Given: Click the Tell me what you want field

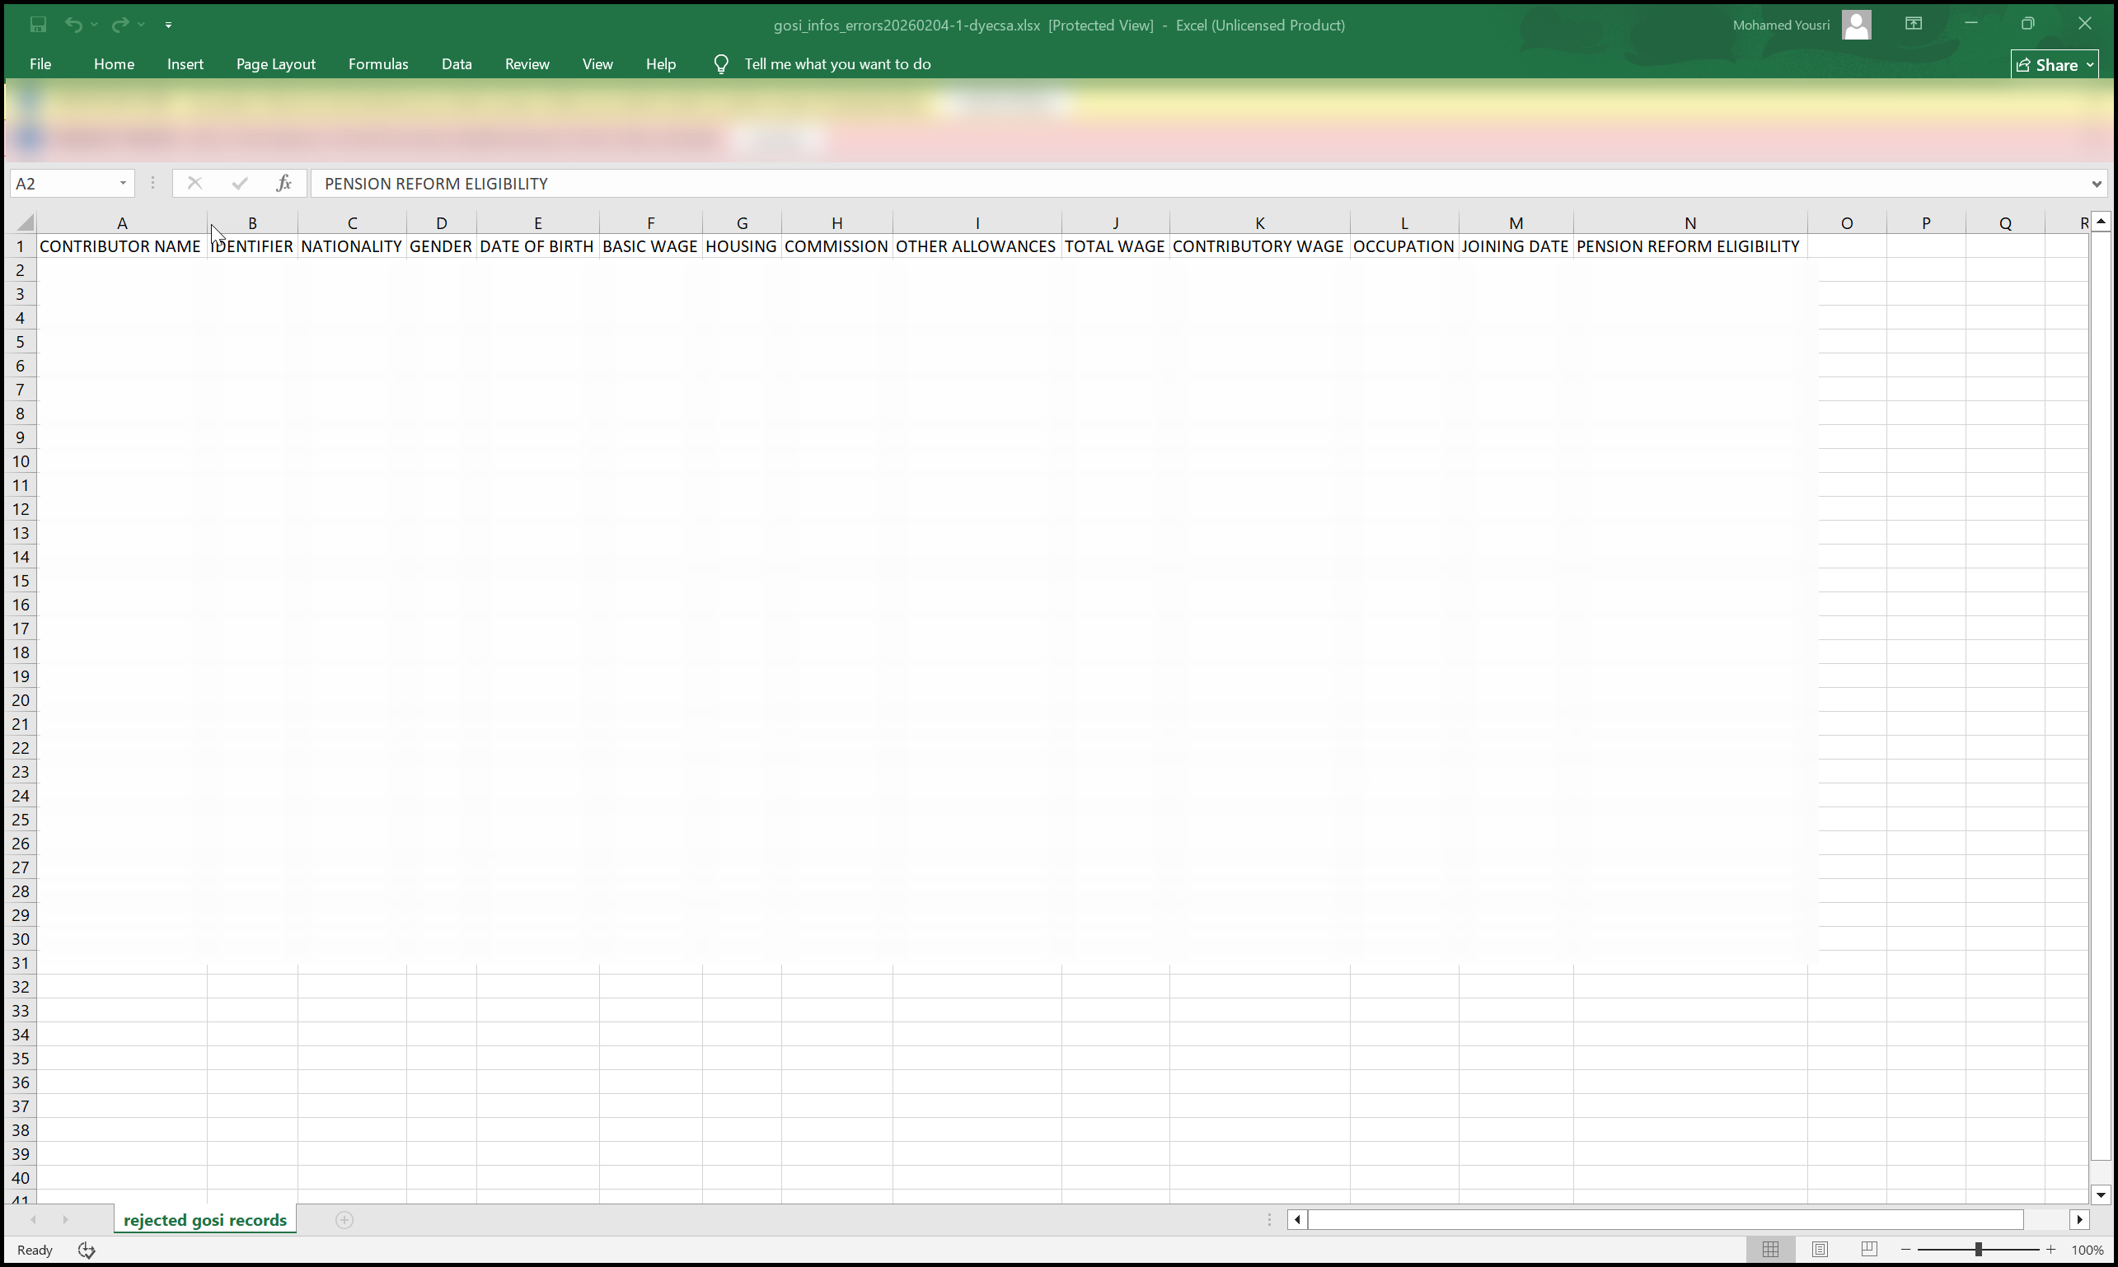Looking at the screenshot, I should click(836, 64).
